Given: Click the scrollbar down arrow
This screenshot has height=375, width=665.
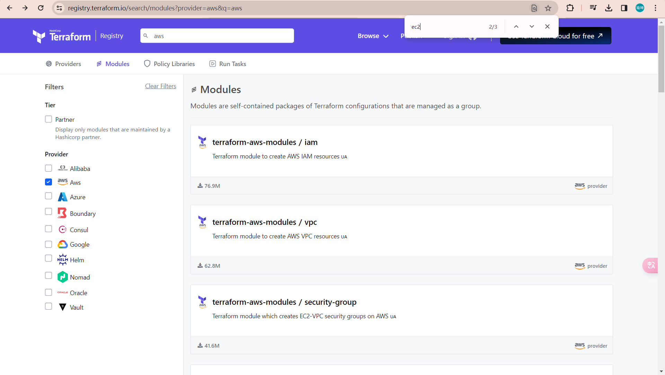Looking at the screenshot, I should (x=661, y=372).
